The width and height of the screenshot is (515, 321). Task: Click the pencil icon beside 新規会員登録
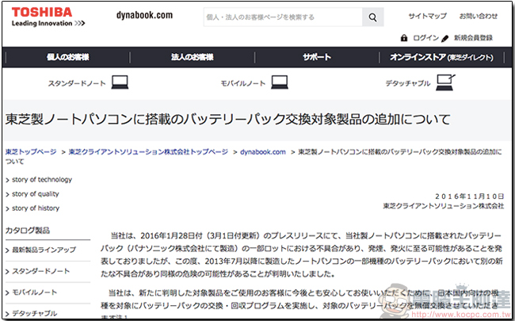click(445, 39)
